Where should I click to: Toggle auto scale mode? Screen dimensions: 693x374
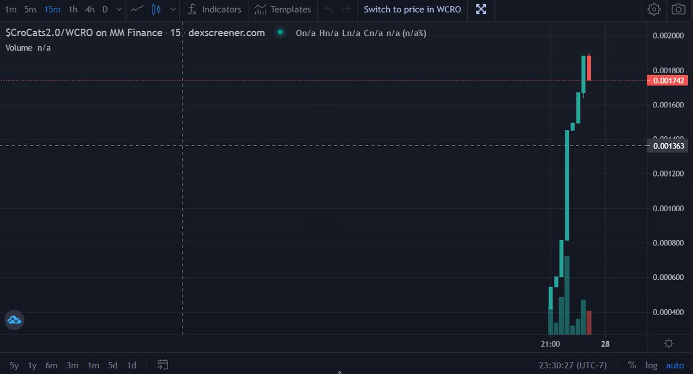pyautogui.click(x=675, y=365)
